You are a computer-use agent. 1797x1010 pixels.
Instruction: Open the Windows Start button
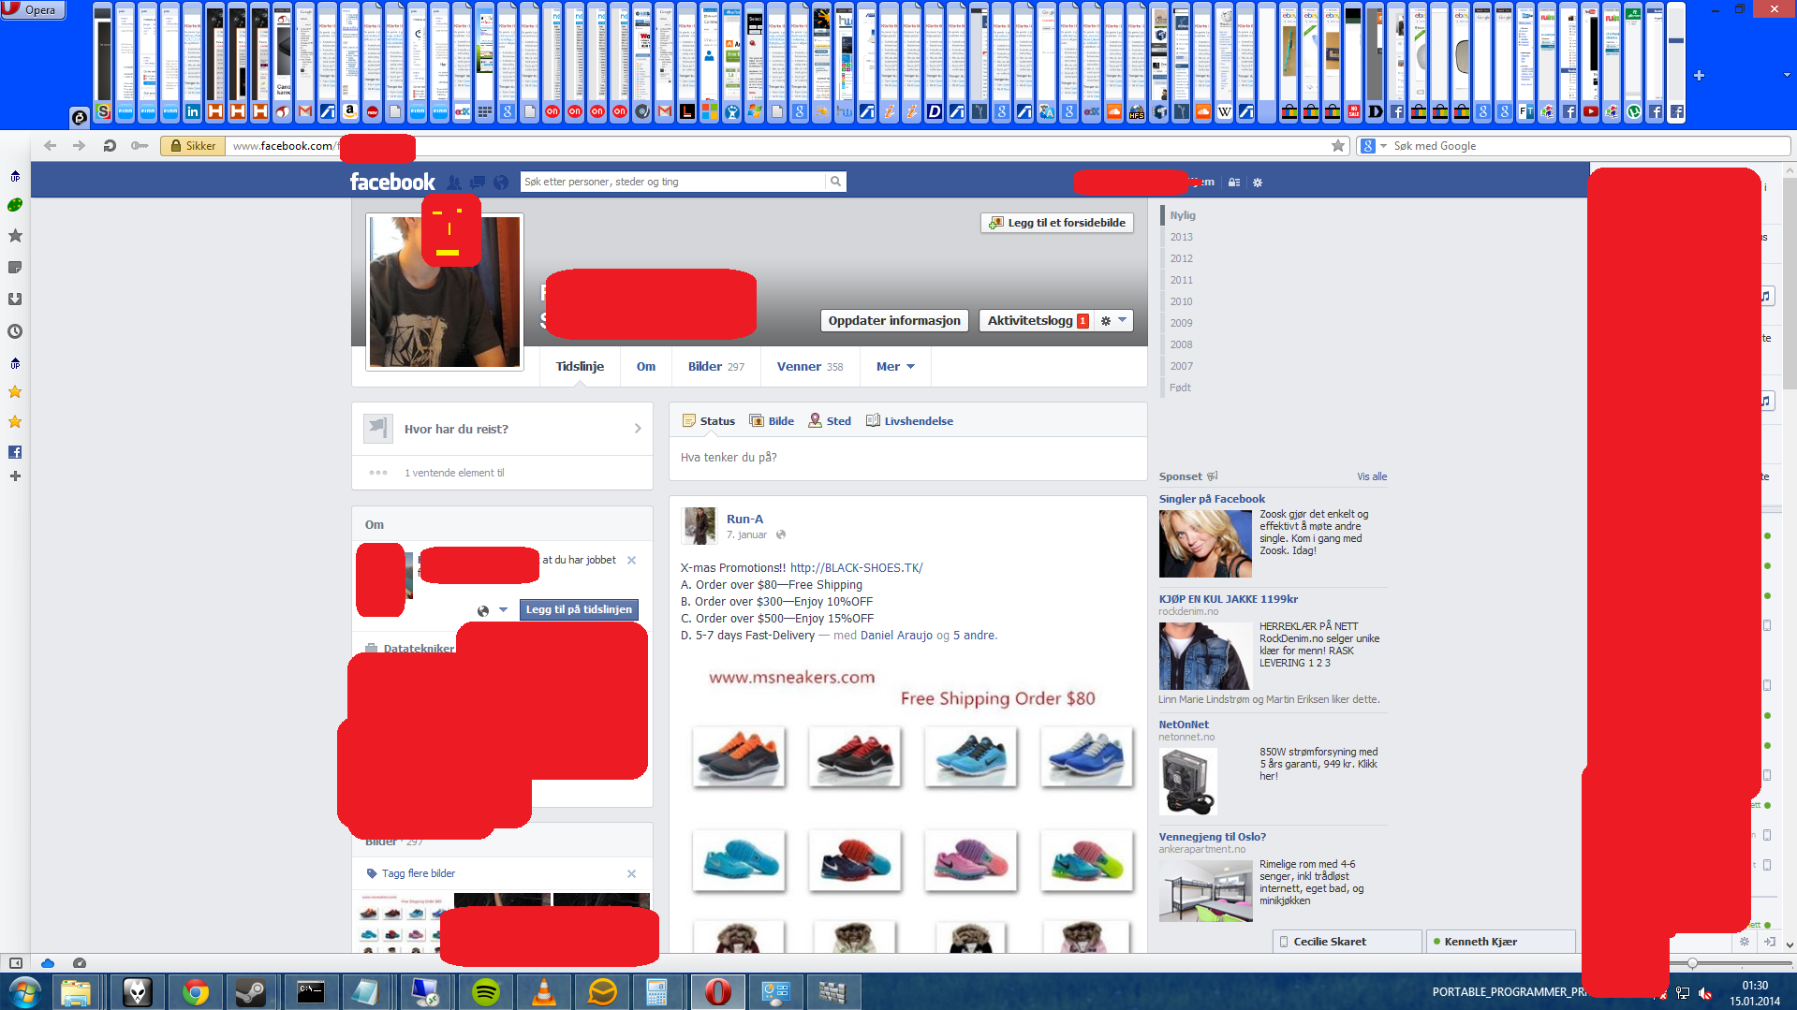(x=25, y=991)
